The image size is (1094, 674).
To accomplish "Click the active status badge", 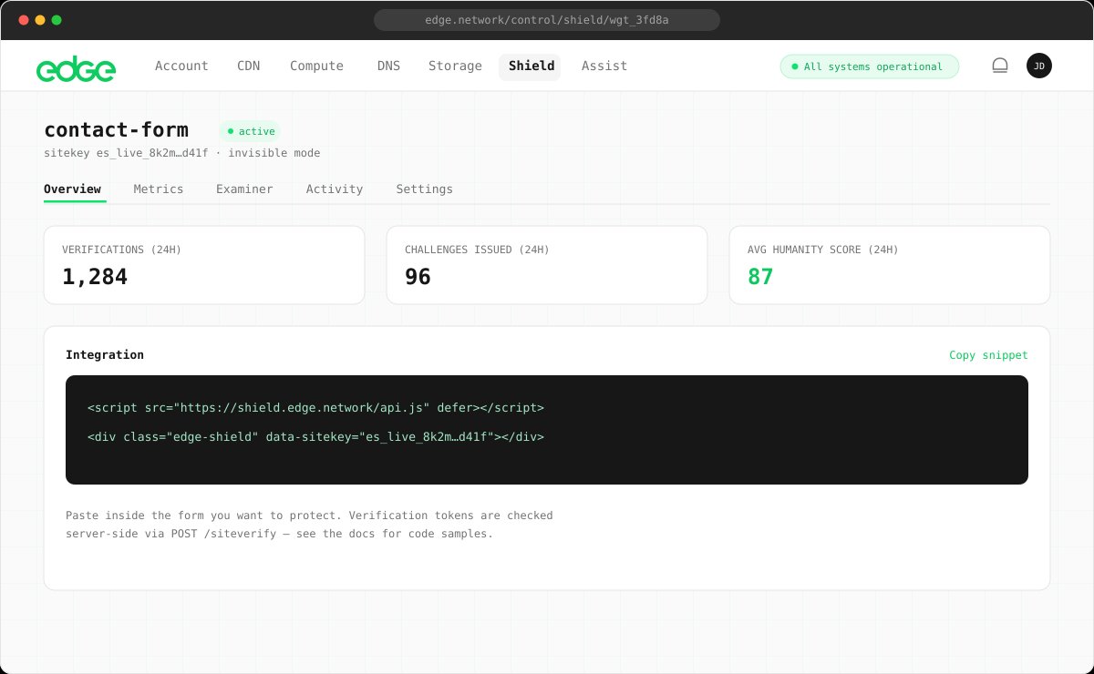I will tap(250, 131).
